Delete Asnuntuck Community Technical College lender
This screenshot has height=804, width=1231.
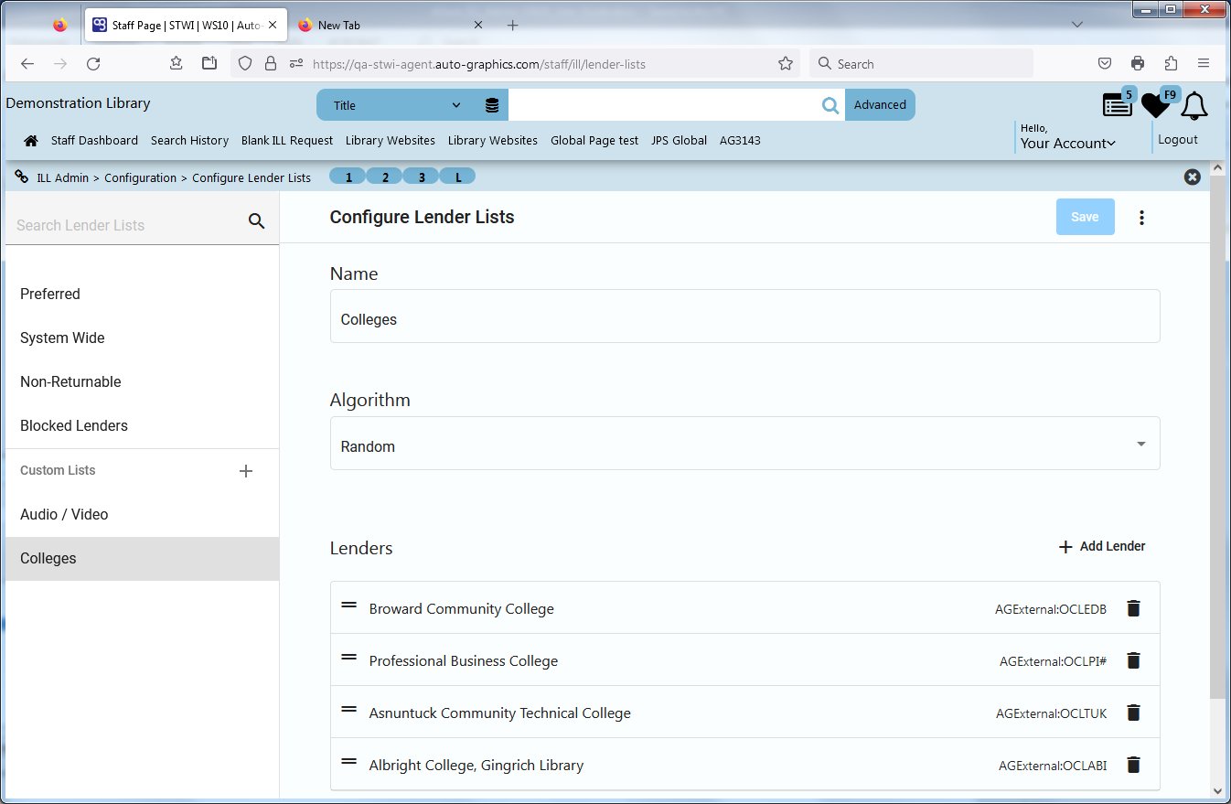[x=1133, y=713]
